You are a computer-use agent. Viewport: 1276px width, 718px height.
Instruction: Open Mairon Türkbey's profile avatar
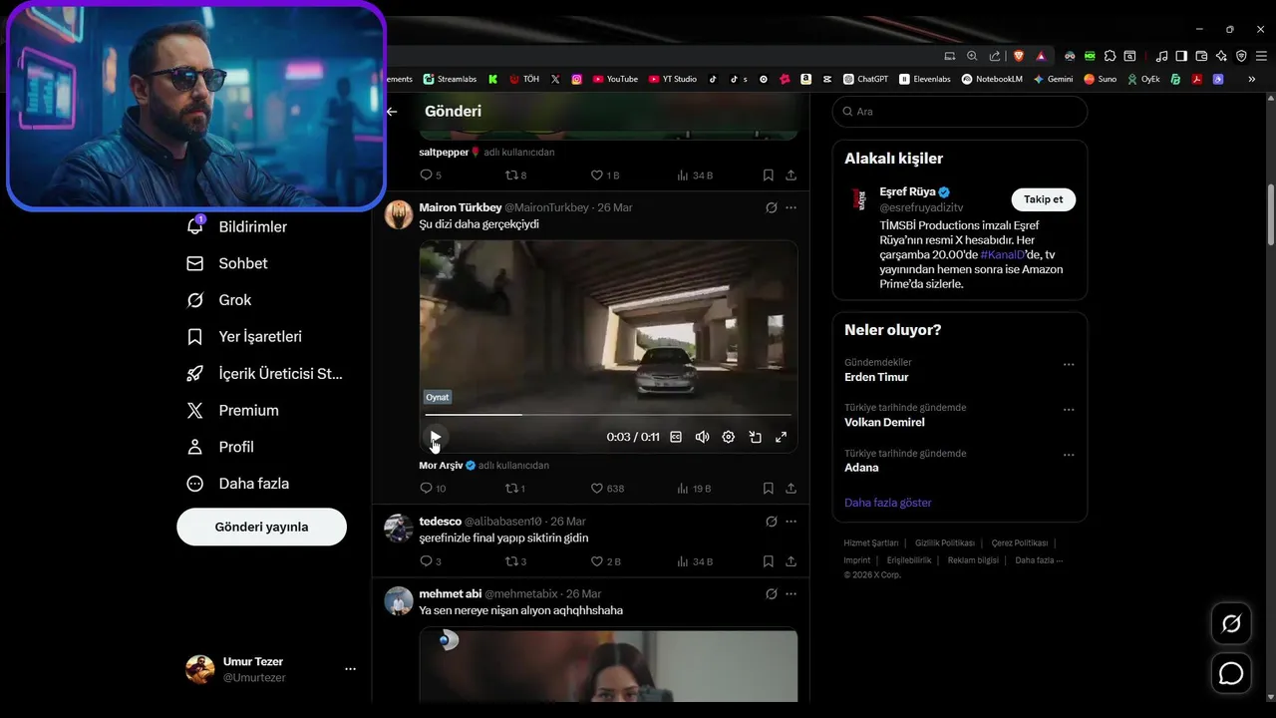[x=399, y=214]
